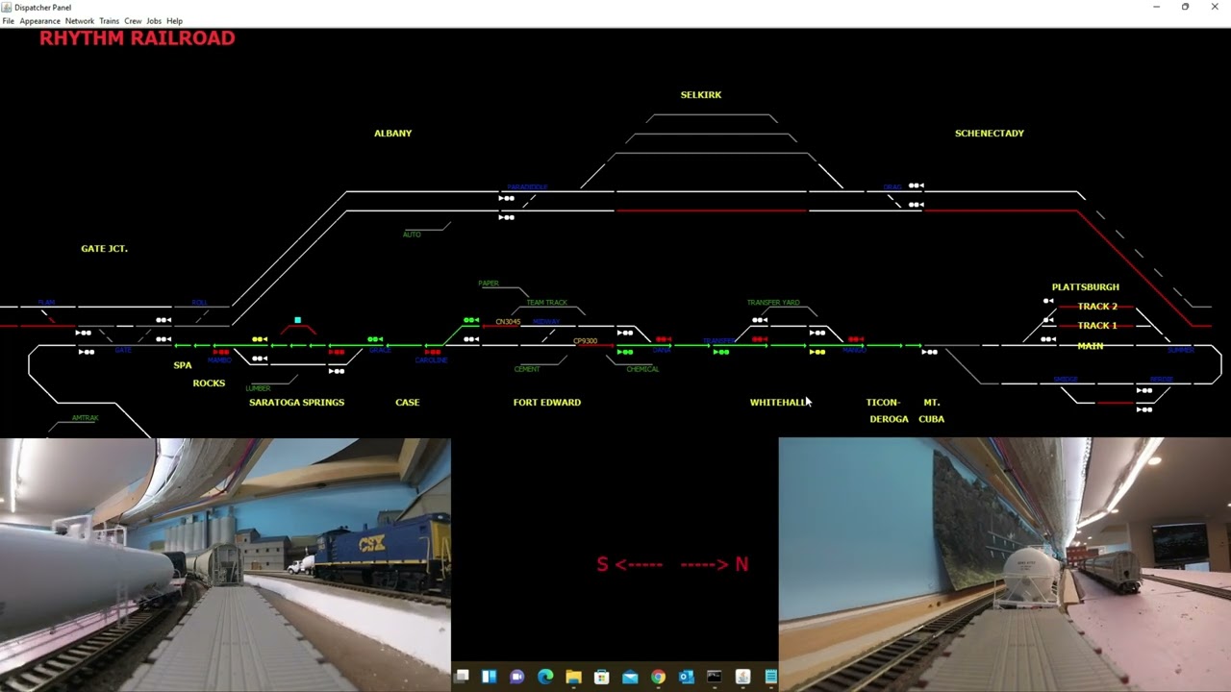1231x692 pixels.
Task: Click the yellow signal left of MANGO
Action: click(817, 352)
